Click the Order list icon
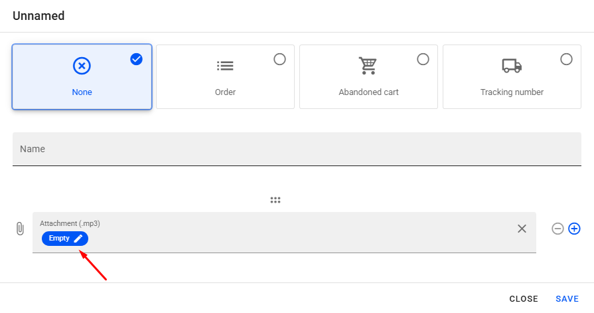Viewport: 594px width, 313px height. 225,66
